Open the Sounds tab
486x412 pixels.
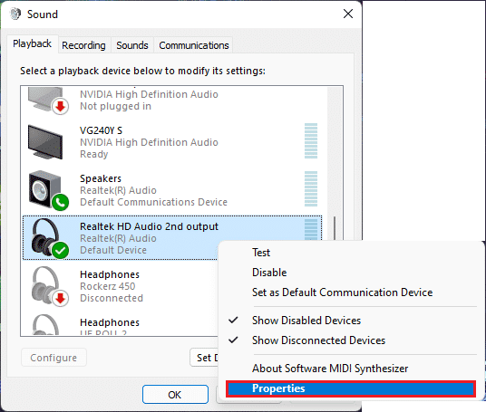pyautogui.click(x=132, y=45)
